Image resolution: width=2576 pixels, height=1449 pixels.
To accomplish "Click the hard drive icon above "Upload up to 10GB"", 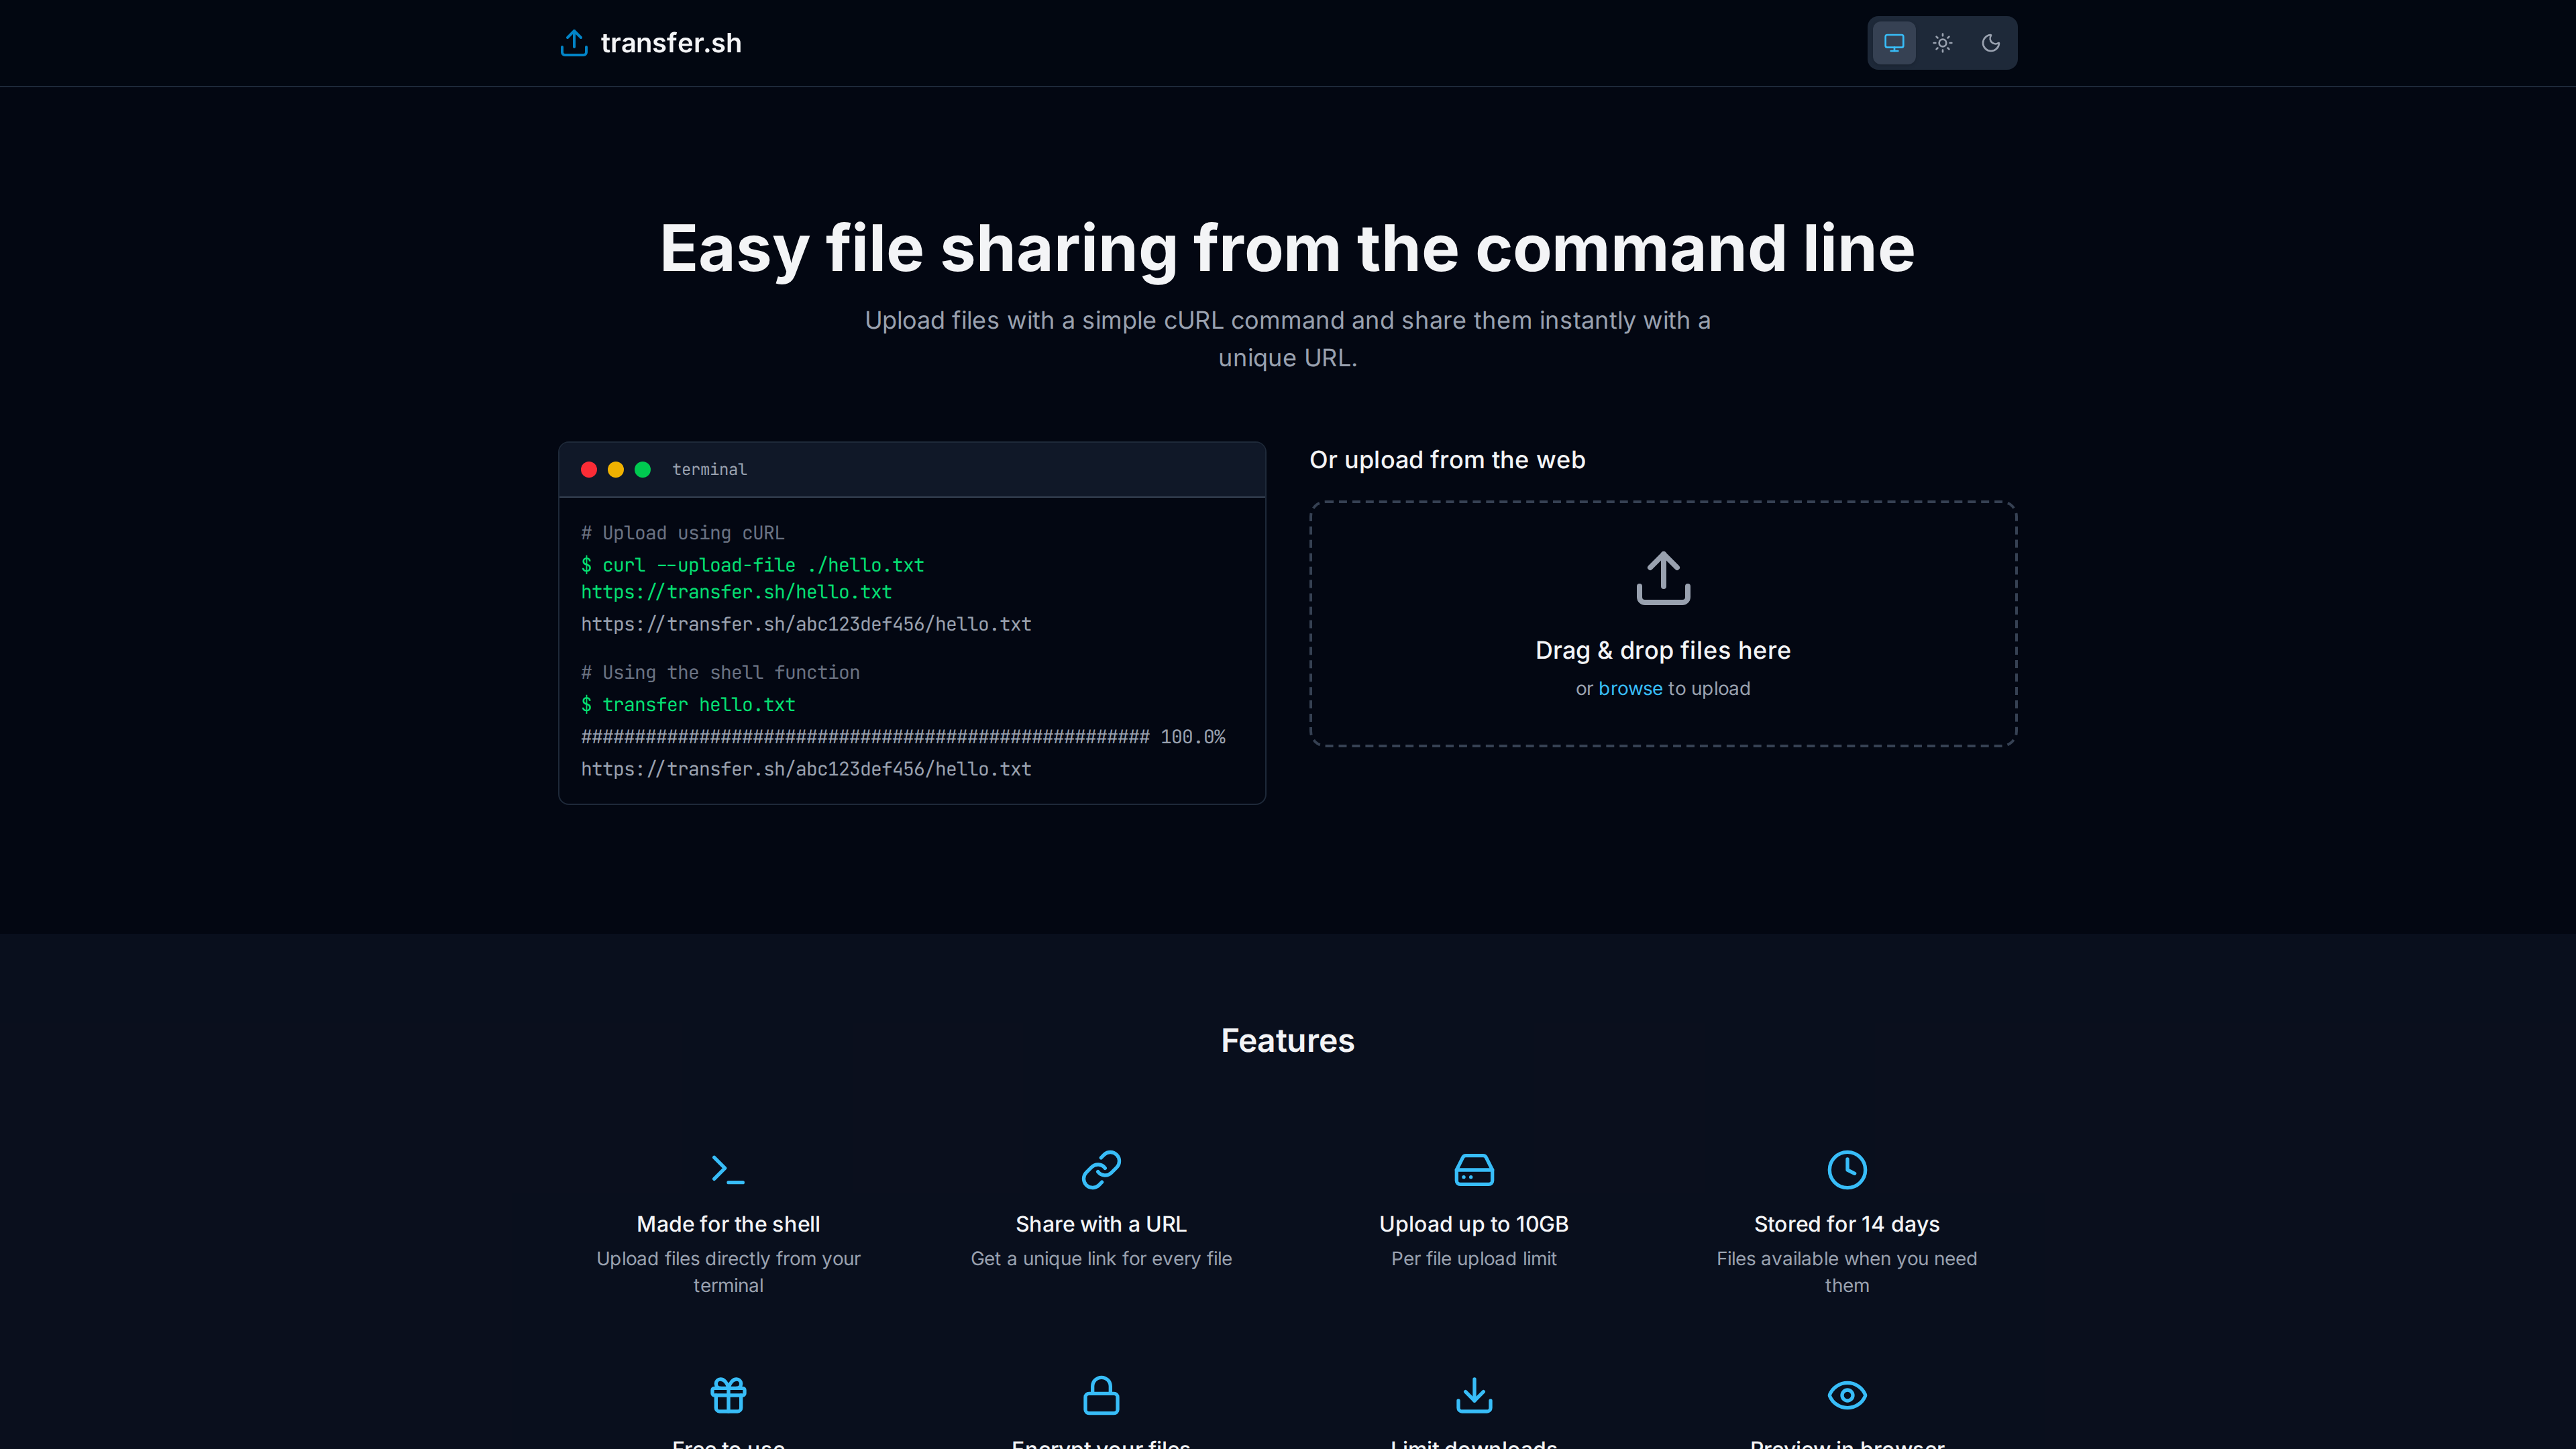I will click(x=1474, y=1171).
